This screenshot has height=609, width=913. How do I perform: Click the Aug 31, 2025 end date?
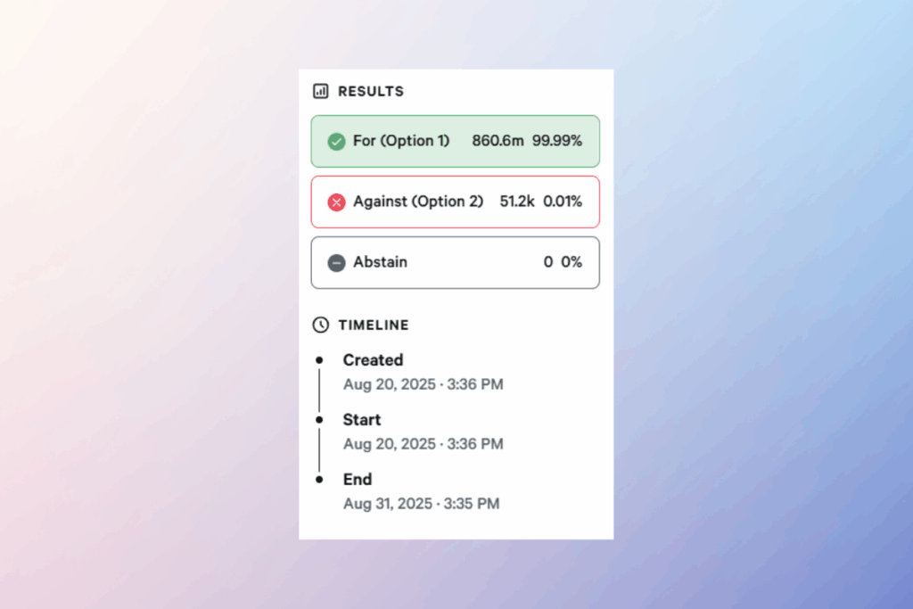pyautogui.click(x=421, y=504)
